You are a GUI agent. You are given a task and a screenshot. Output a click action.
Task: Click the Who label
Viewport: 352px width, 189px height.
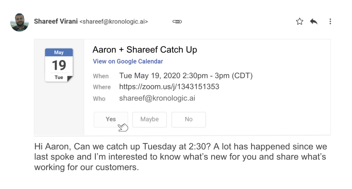(99, 99)
